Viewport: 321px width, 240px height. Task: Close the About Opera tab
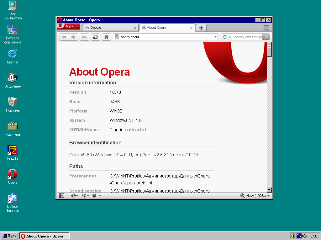click(x=191, y=28)
